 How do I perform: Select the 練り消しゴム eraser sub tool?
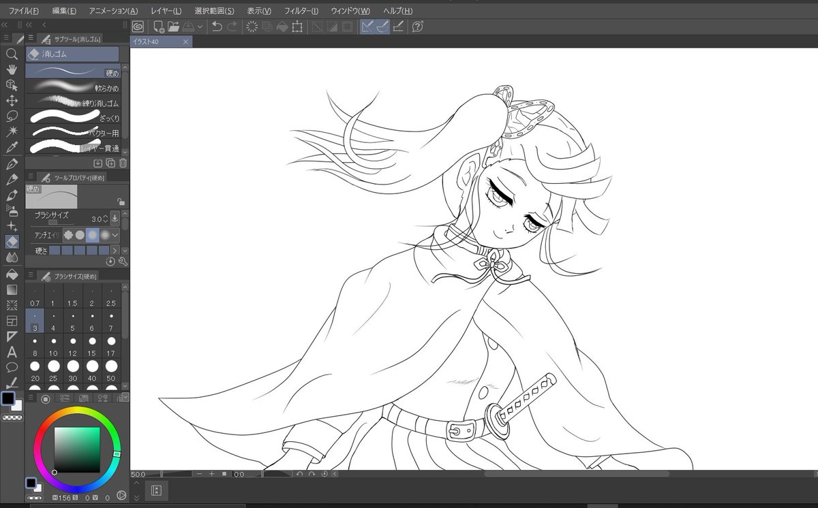pos(74,103)
